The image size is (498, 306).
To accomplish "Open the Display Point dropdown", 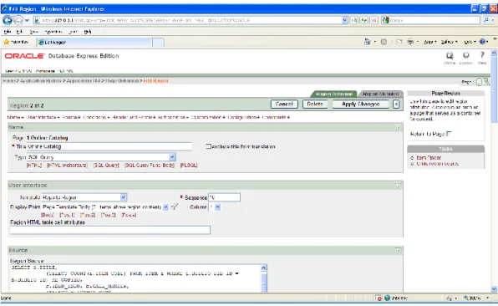I will pyautogui.click(x=165, y=207).
